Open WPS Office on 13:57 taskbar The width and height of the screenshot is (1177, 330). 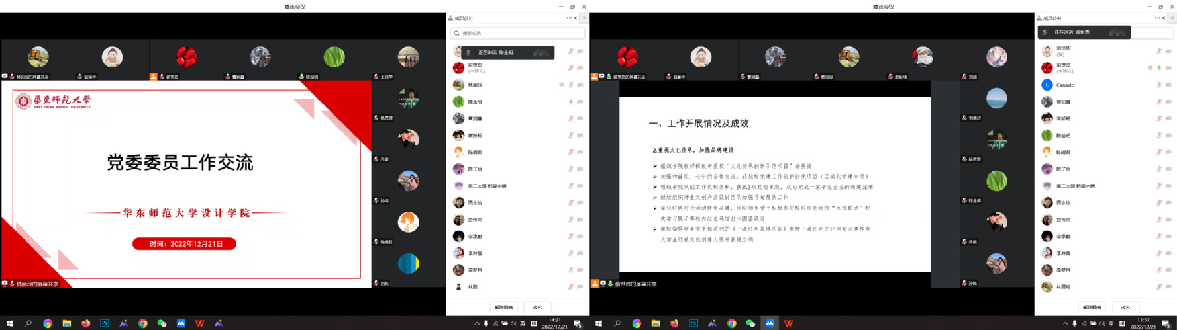(788, 323)
